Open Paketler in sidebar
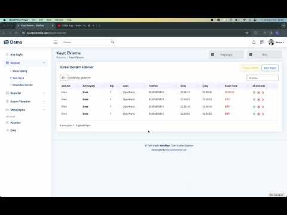The height and width of the screenshot is (215, 287). point(16,122)
